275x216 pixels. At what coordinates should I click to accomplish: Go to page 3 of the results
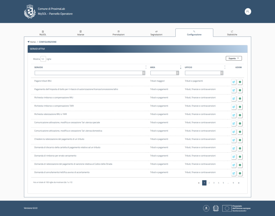point(214,183)
